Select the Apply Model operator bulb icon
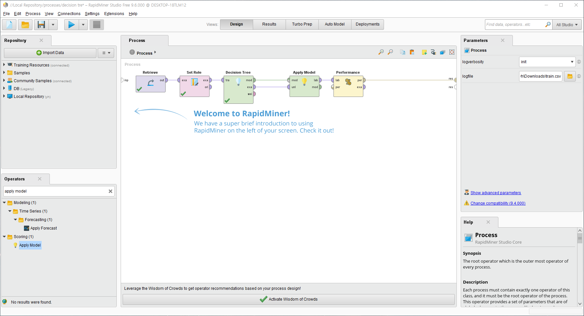Screen dimensions: 584x316 (304, 82)
